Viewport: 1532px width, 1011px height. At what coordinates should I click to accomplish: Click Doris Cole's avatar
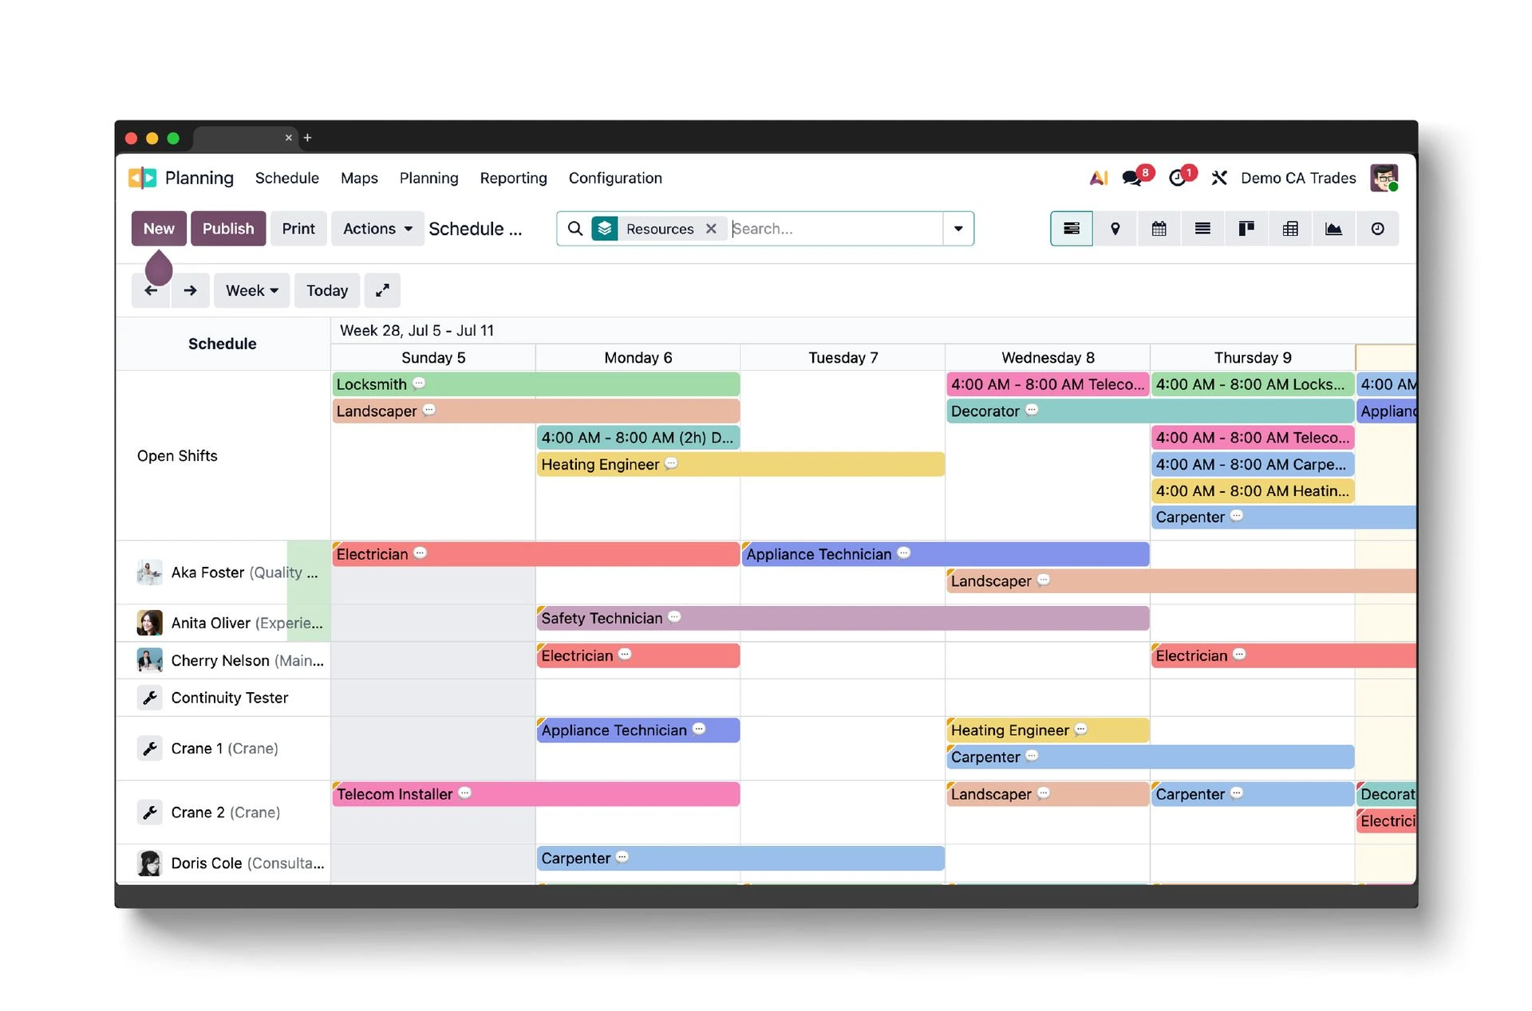149,863
